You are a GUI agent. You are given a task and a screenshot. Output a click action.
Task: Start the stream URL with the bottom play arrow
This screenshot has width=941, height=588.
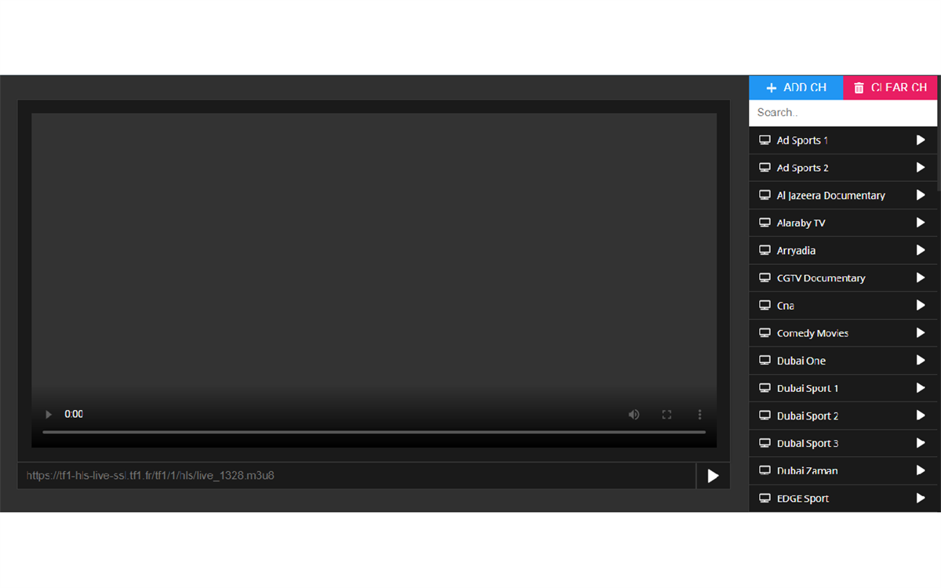(x=712, y=475)
